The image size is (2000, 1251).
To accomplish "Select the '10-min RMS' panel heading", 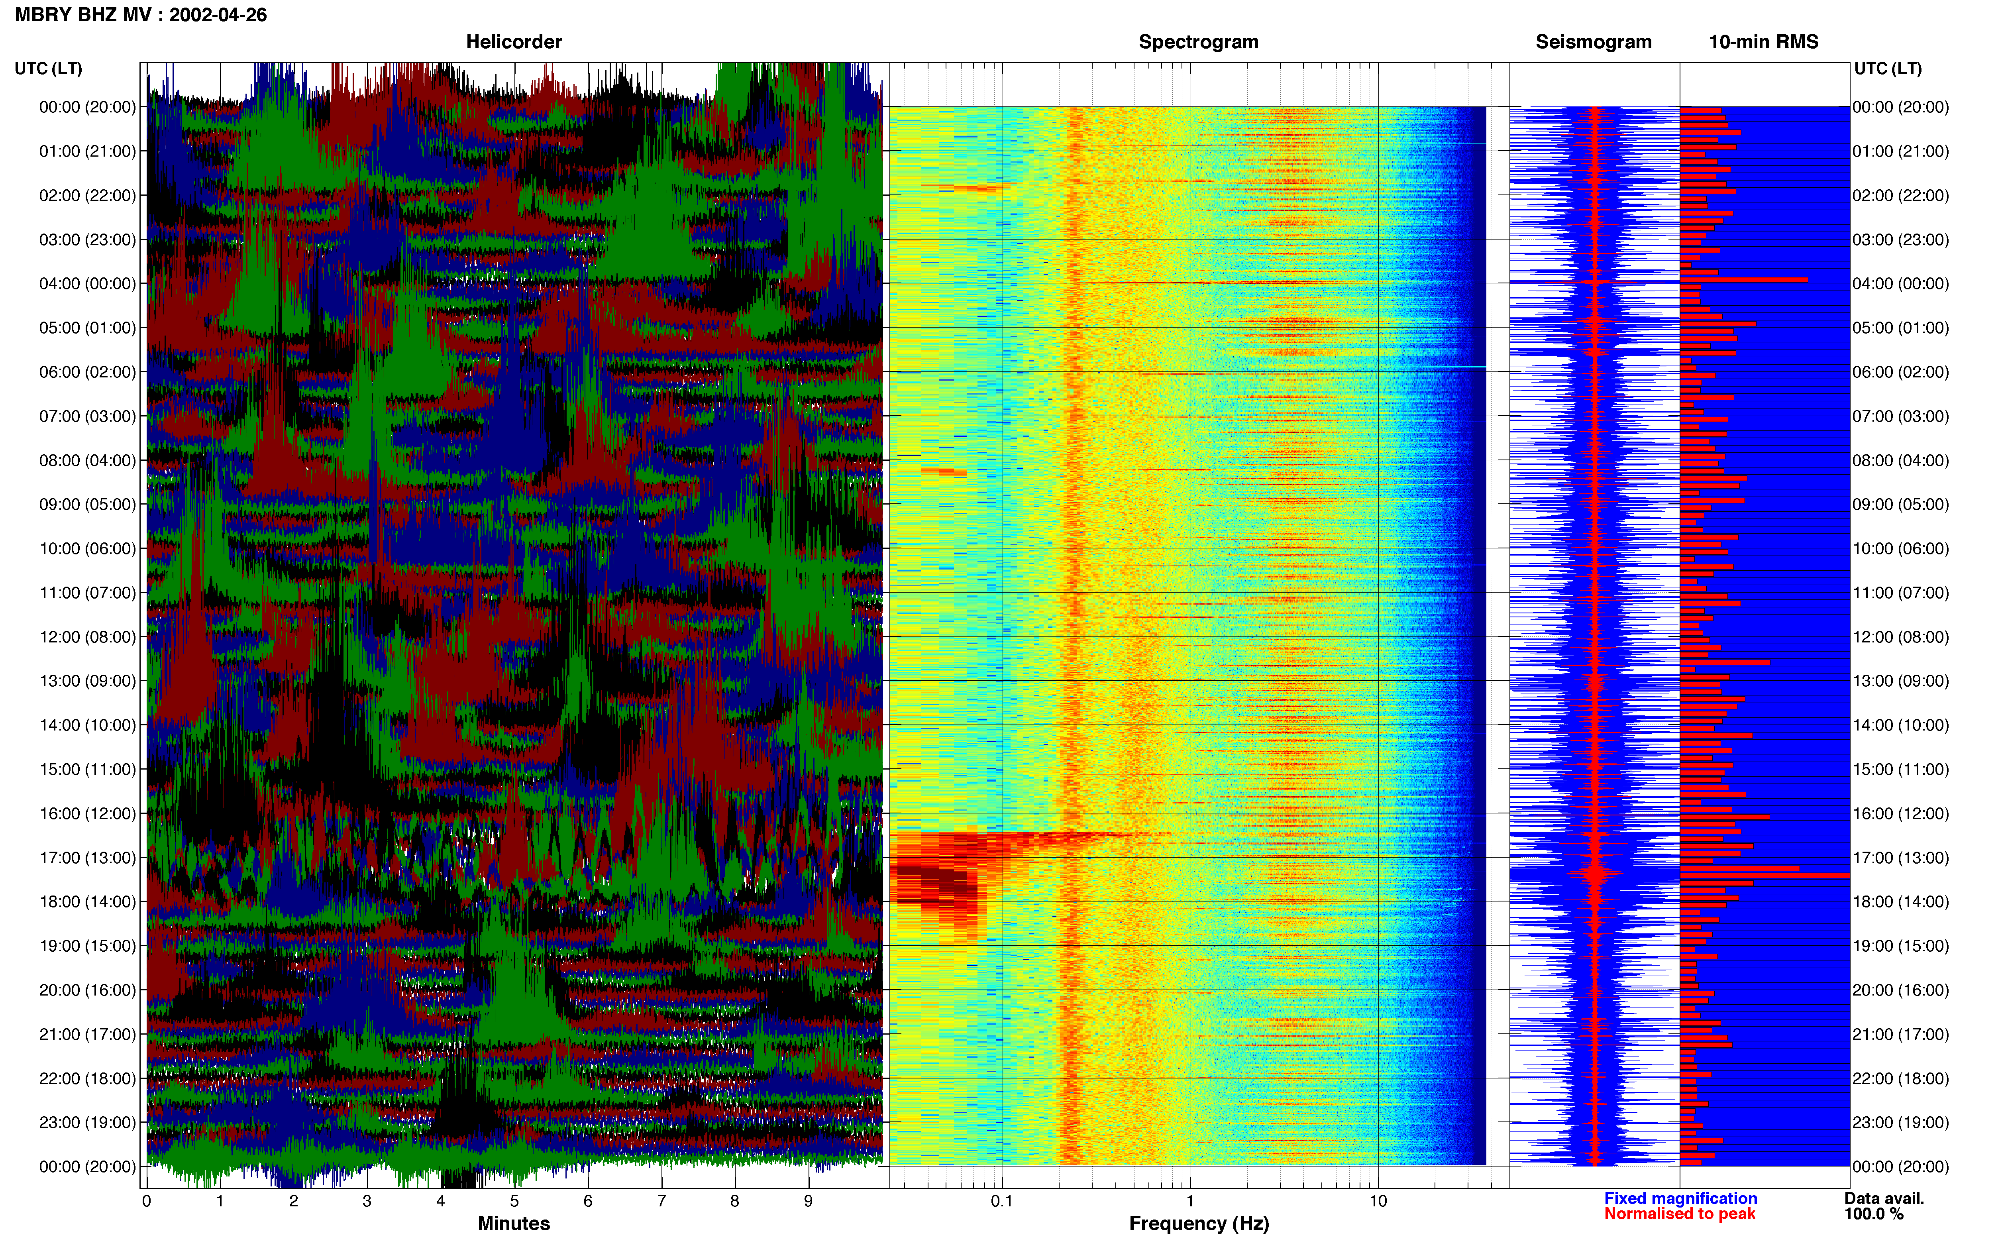I will 1763,42.
